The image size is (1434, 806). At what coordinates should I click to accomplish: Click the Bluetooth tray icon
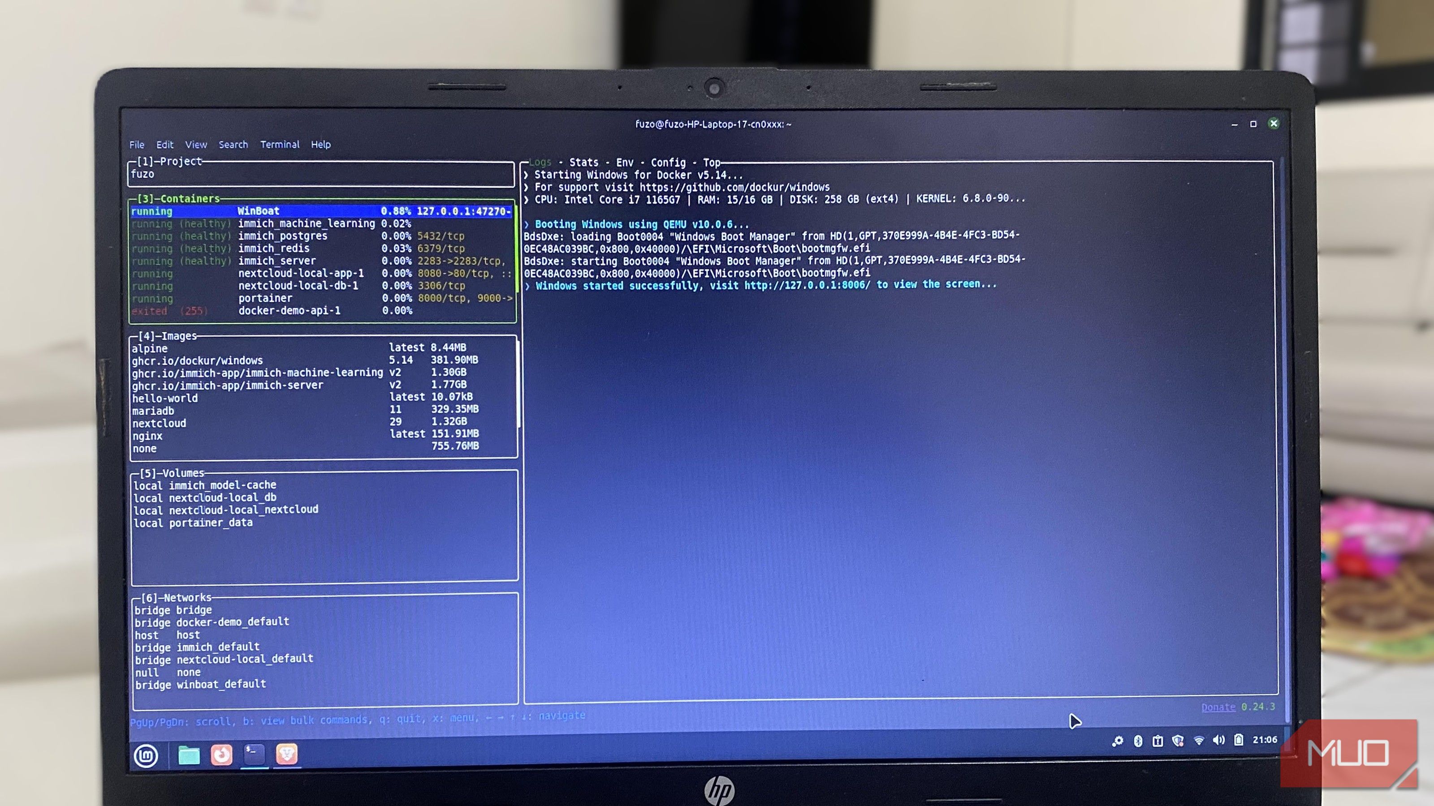1138,741
